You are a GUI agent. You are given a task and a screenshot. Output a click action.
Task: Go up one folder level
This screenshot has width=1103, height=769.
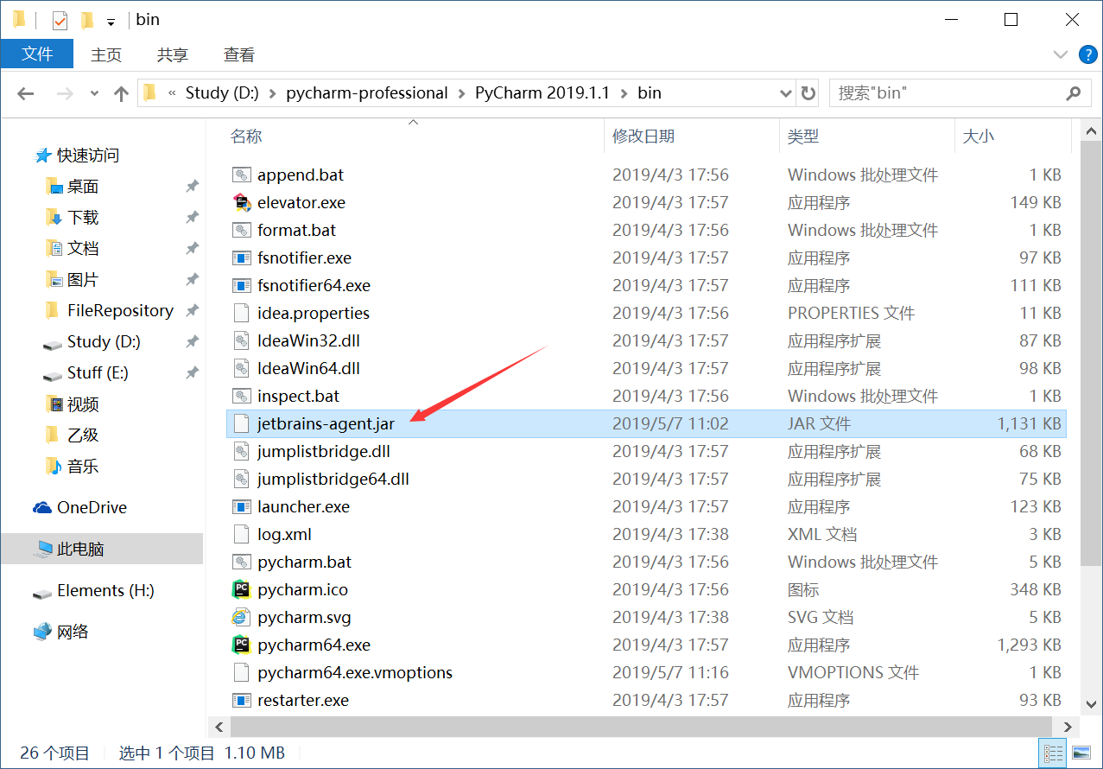tap(121, 93)
